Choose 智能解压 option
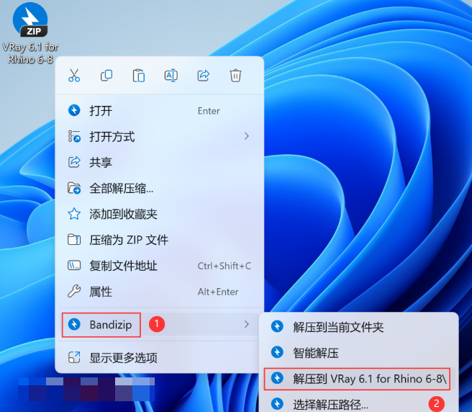 [x=358, y=353]
